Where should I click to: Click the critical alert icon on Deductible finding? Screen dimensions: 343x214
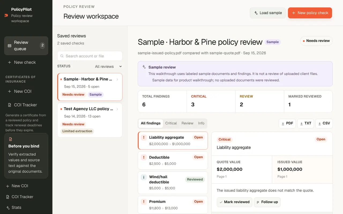144,157
